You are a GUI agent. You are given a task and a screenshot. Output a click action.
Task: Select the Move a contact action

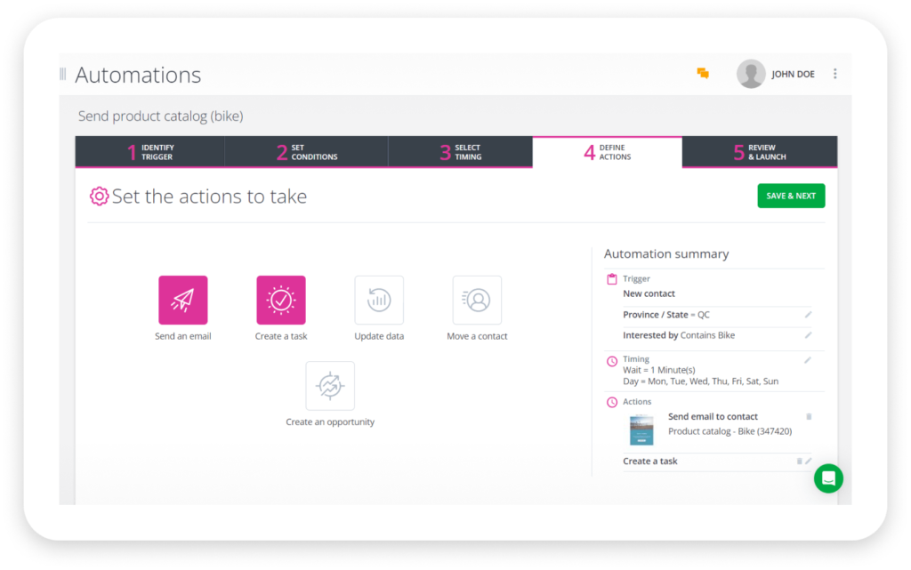pyautogui.click(x=477, y=299)
